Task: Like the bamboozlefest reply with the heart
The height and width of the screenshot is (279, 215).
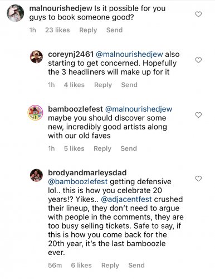Action: pyautogui.click(x=198, y=115)
